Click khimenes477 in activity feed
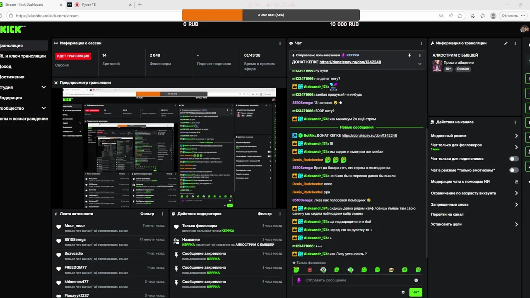530x298 pixels. click(x=77, y=281)
